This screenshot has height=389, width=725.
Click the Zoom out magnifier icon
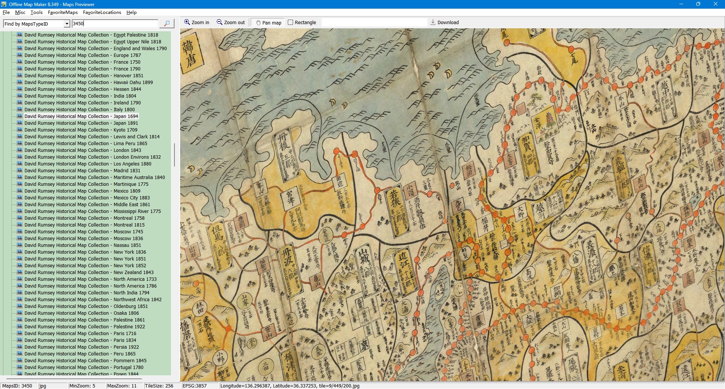219,22
